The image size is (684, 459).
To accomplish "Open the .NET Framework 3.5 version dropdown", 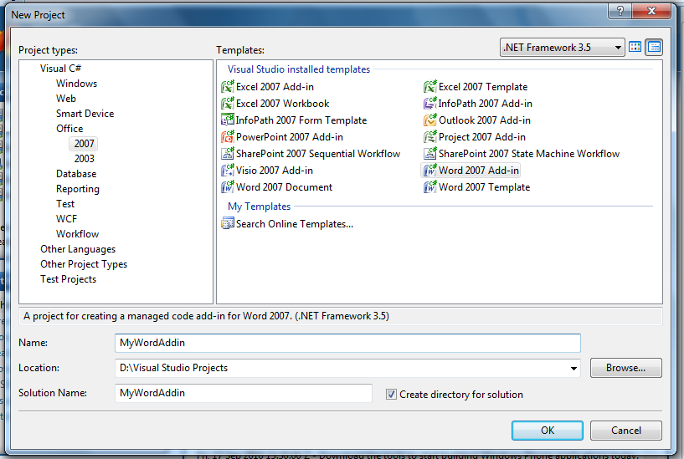I will tap(618, 47).
